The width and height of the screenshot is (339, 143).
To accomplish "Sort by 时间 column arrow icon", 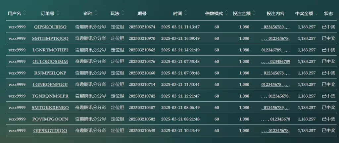I will click(185, 13).
